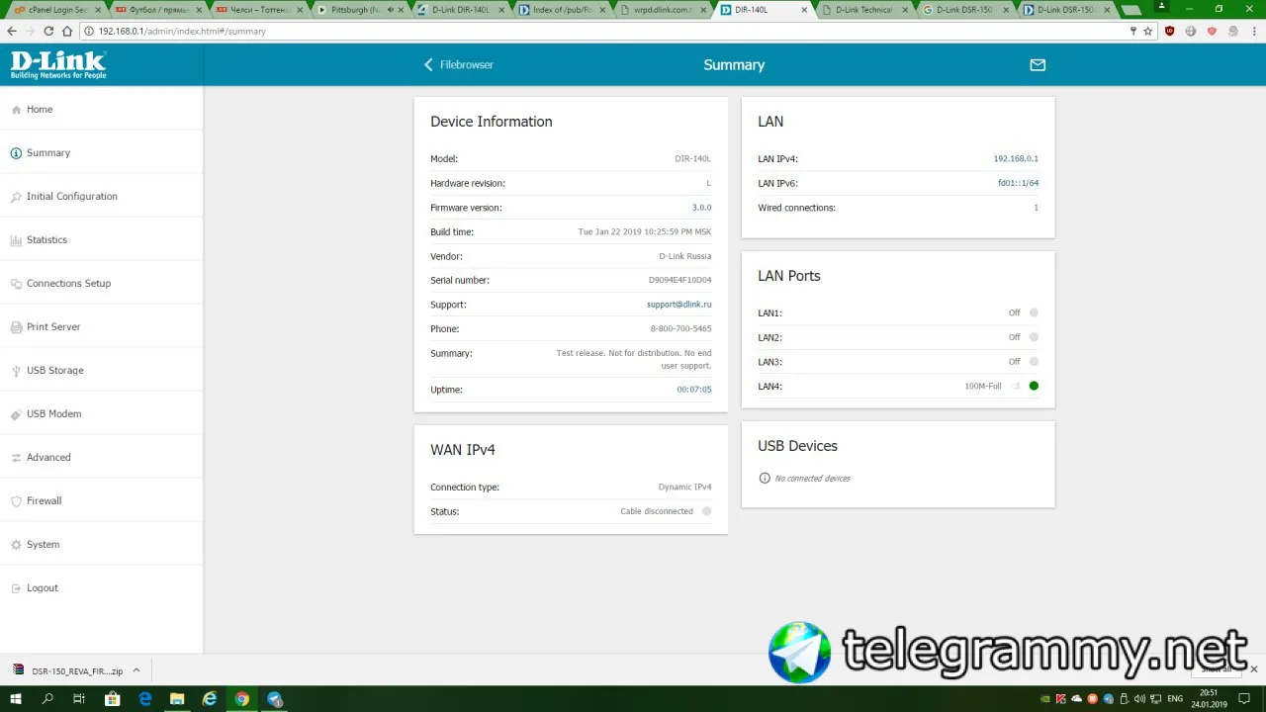Image resolution: width=1266 pixels, height=712 pixels.
Task: Open the Statistics section
Action: 102,240
